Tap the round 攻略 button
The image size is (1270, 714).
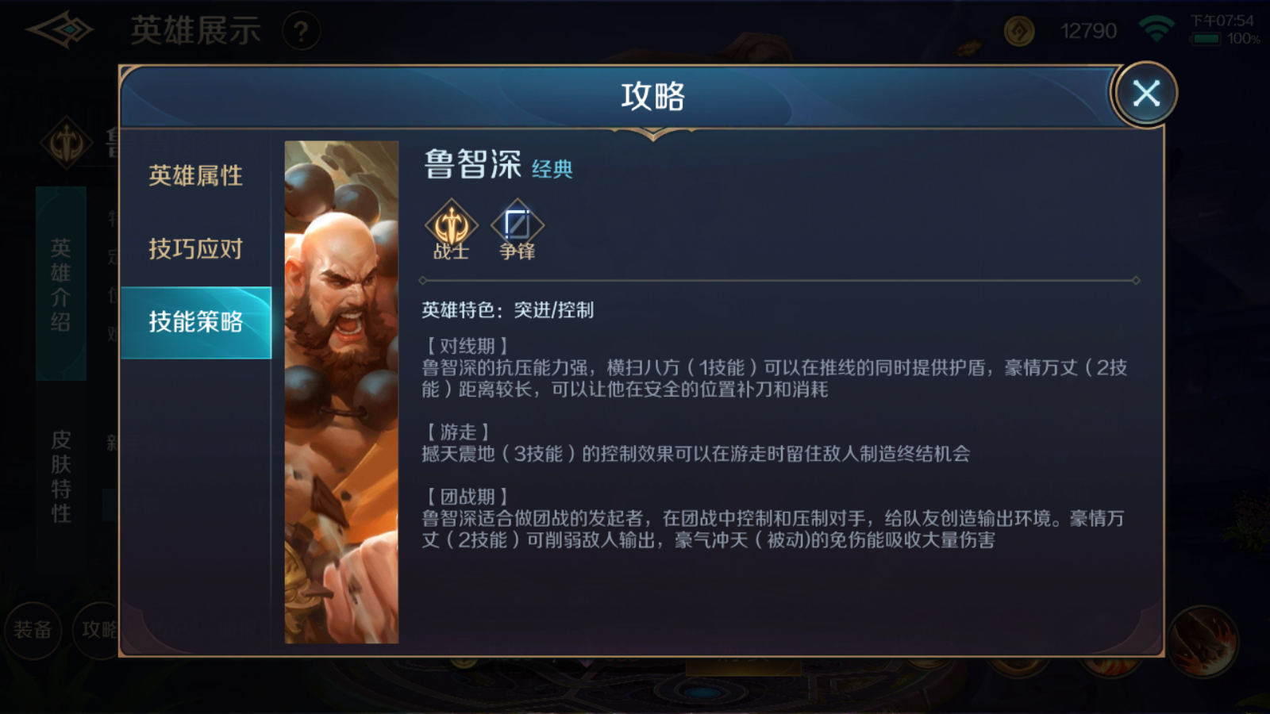[x=97, y=630]
